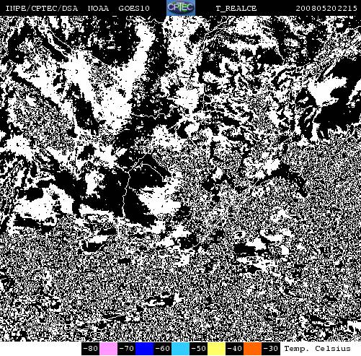Click the GOES10 satellite label
The height and width of the screenshot is (356, 361).
pos(134,9)
